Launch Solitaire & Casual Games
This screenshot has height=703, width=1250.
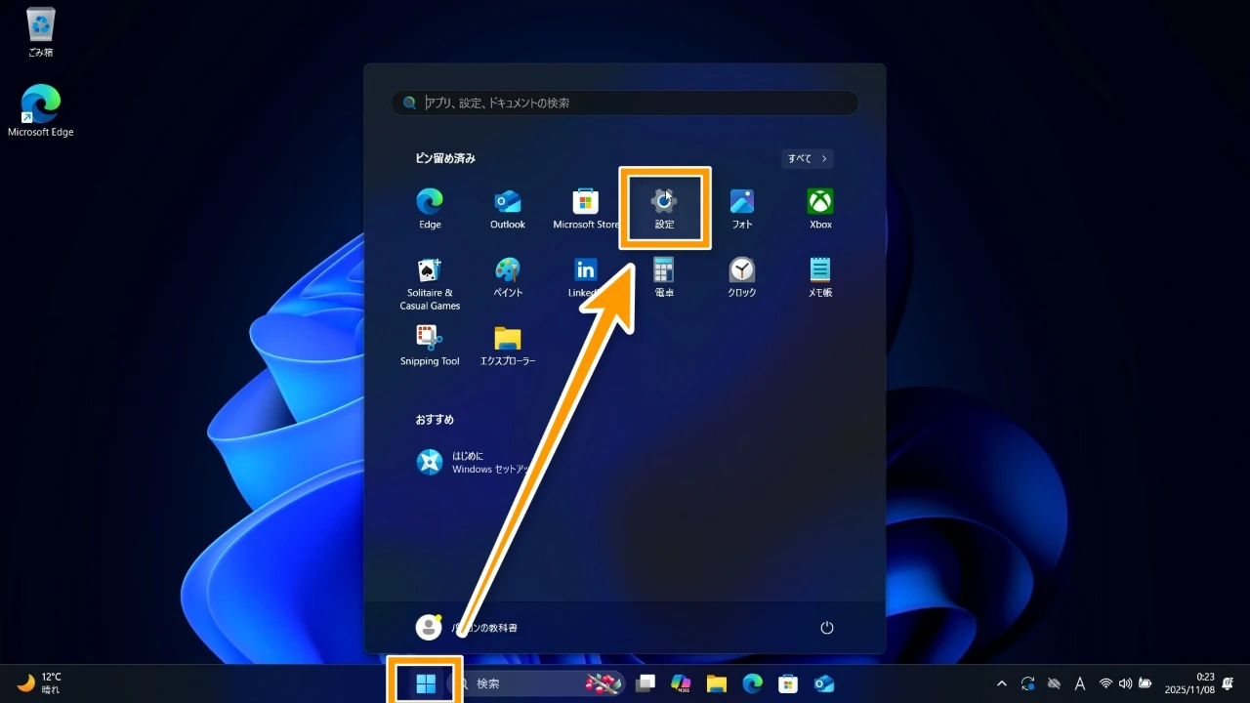(x=430, y=281)
